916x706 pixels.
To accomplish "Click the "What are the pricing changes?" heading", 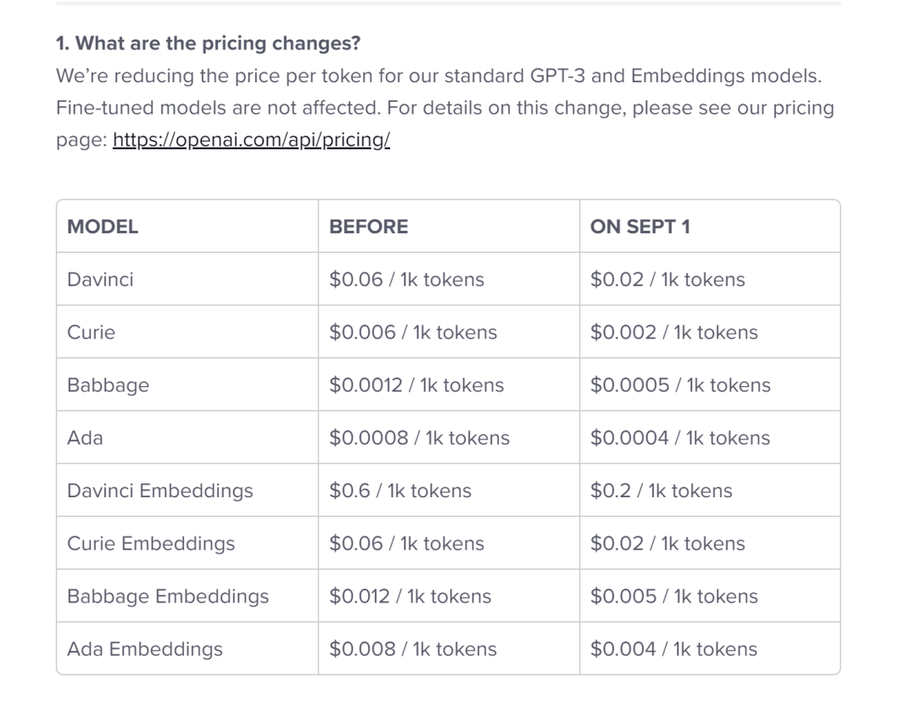I will pyautogui.click(x=208, y=42).
